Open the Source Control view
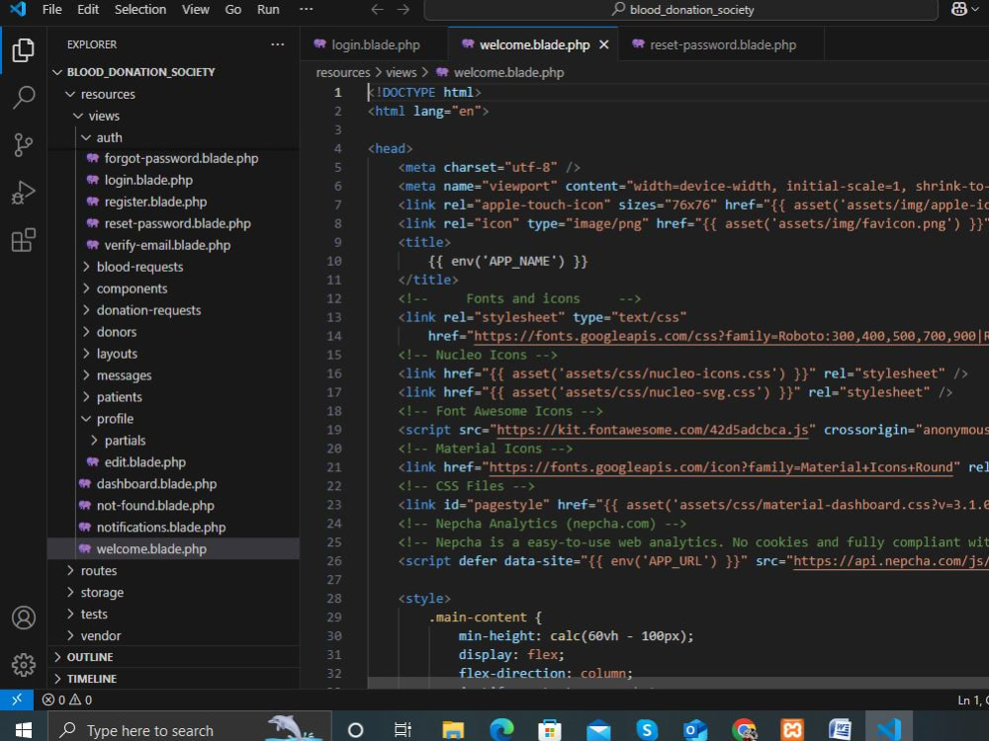This screenshot has width=989, height=741. [x=24, y=145]
